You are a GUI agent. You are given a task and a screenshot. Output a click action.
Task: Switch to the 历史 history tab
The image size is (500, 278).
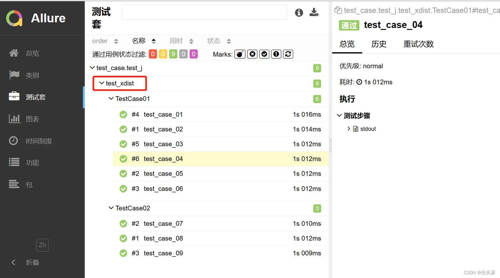379,44
